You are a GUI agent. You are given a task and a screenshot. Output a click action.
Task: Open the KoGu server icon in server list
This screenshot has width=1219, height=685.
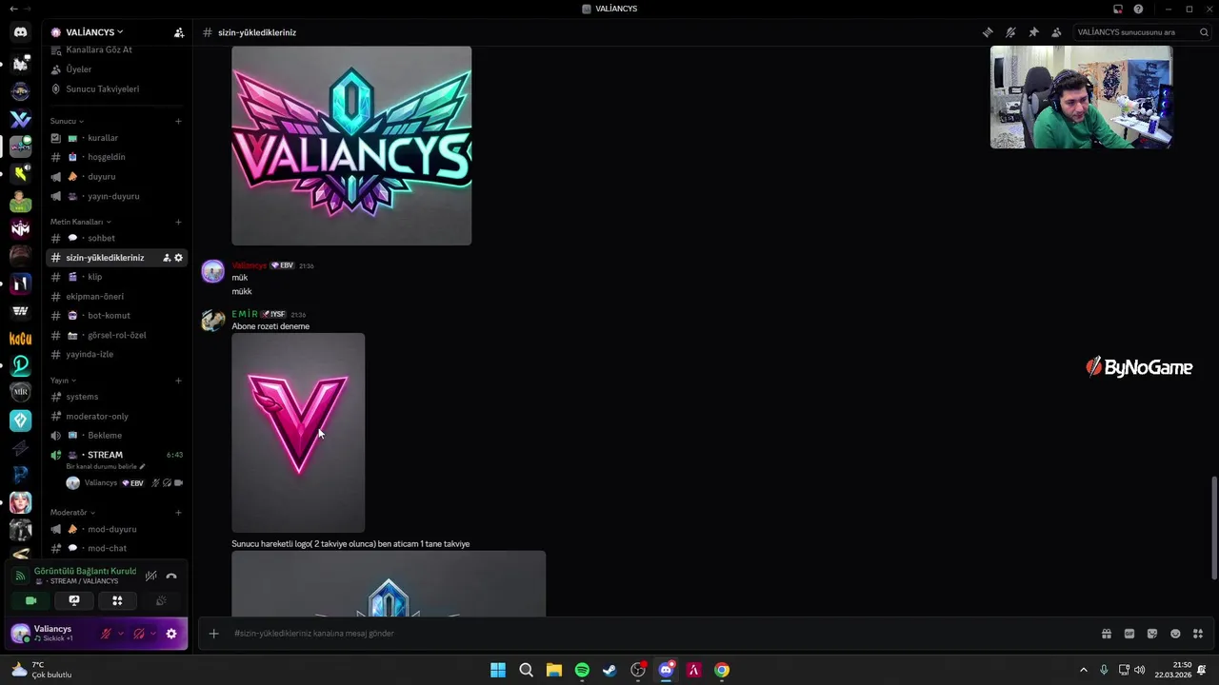tap(20, 339)
